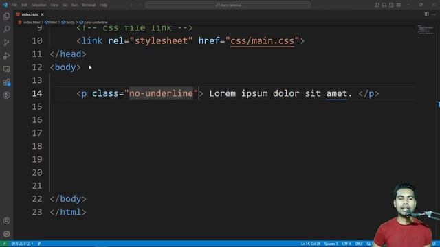Open the Edit menu
The height and width of the screenshot is (247, 440).
(25, 5)
